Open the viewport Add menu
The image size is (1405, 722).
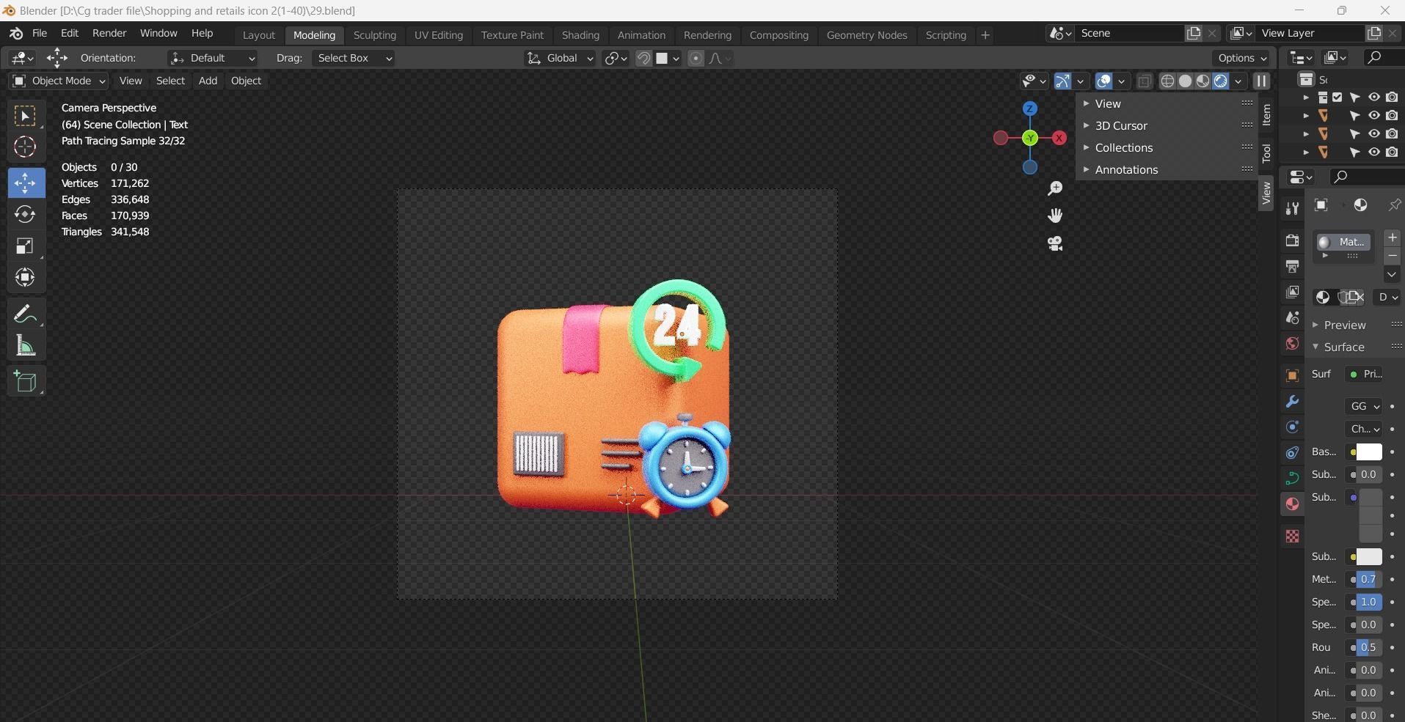208,81
